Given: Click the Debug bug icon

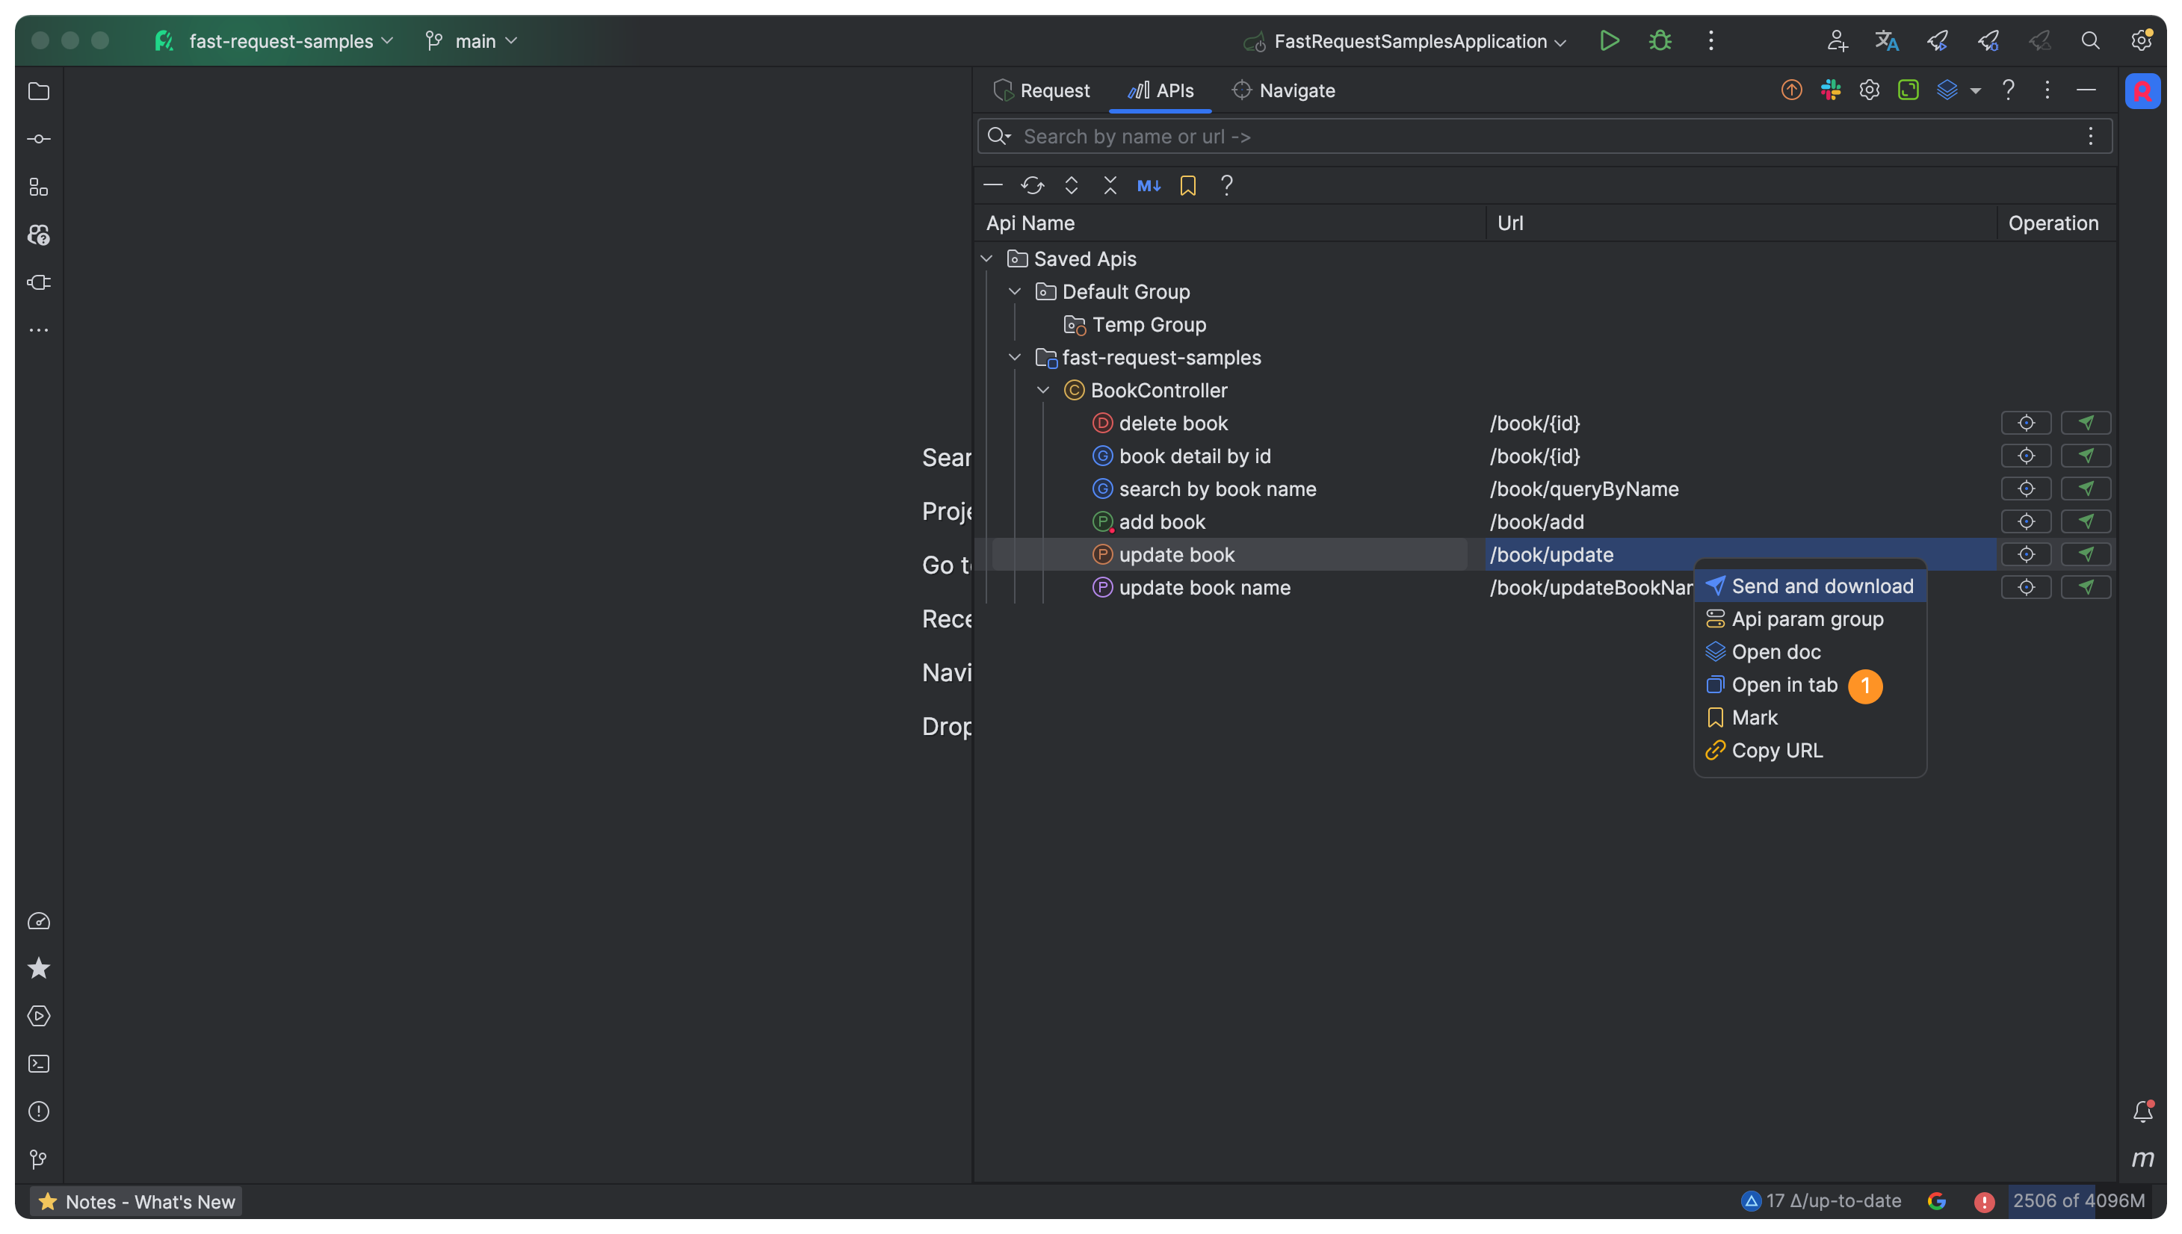Looking at the screenshot, I should pos(1660,40).
